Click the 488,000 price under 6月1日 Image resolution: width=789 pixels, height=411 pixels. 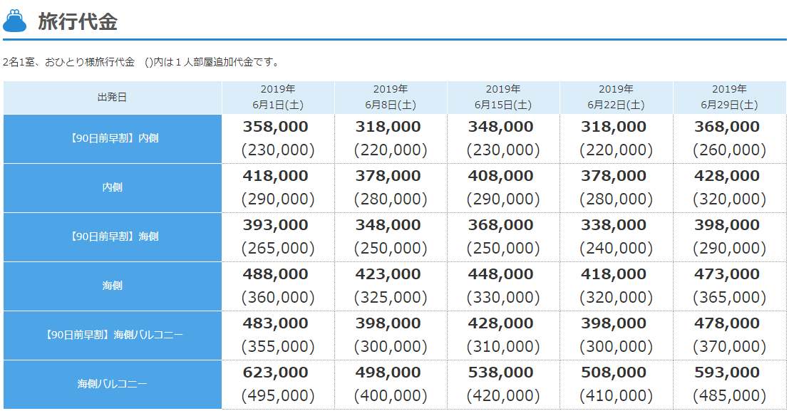coord(275,274)
